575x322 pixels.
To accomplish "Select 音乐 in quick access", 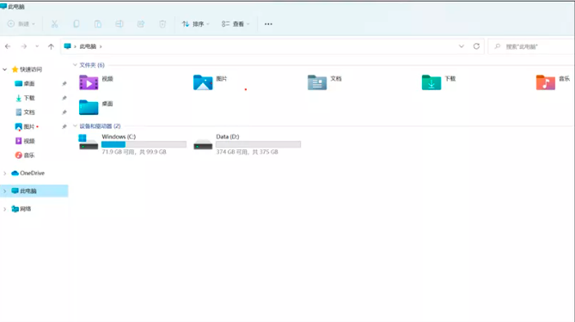I will coord(29,155).
